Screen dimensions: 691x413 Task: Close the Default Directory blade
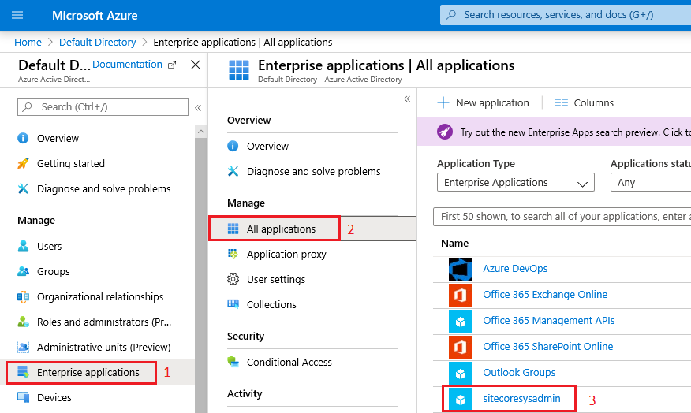point(196,65)
